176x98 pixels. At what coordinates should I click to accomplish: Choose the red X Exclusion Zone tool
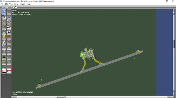click(x=4, y=67)
